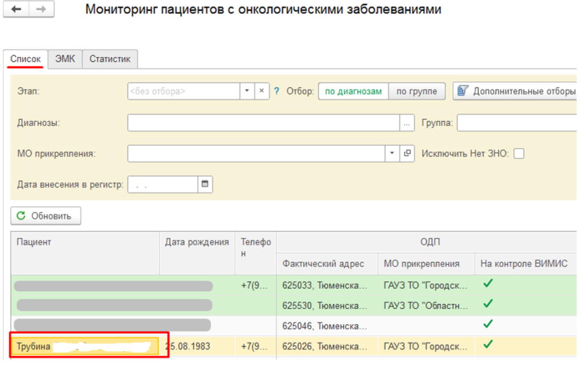The image size is (579, 368).
Task: Click the forward navigation arrow
Action: (x=41, y=10)
